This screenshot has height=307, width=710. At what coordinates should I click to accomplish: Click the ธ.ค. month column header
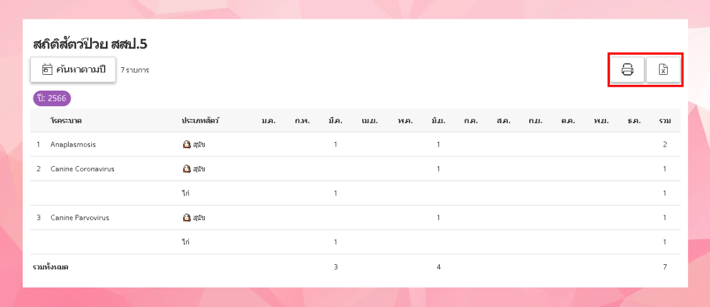(x=634, y=120)
